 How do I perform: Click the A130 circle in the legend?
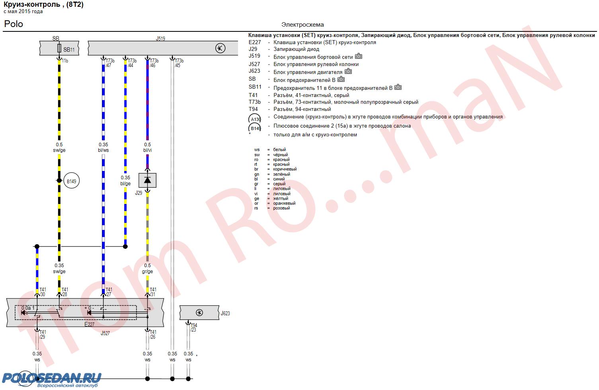[255, 119]
